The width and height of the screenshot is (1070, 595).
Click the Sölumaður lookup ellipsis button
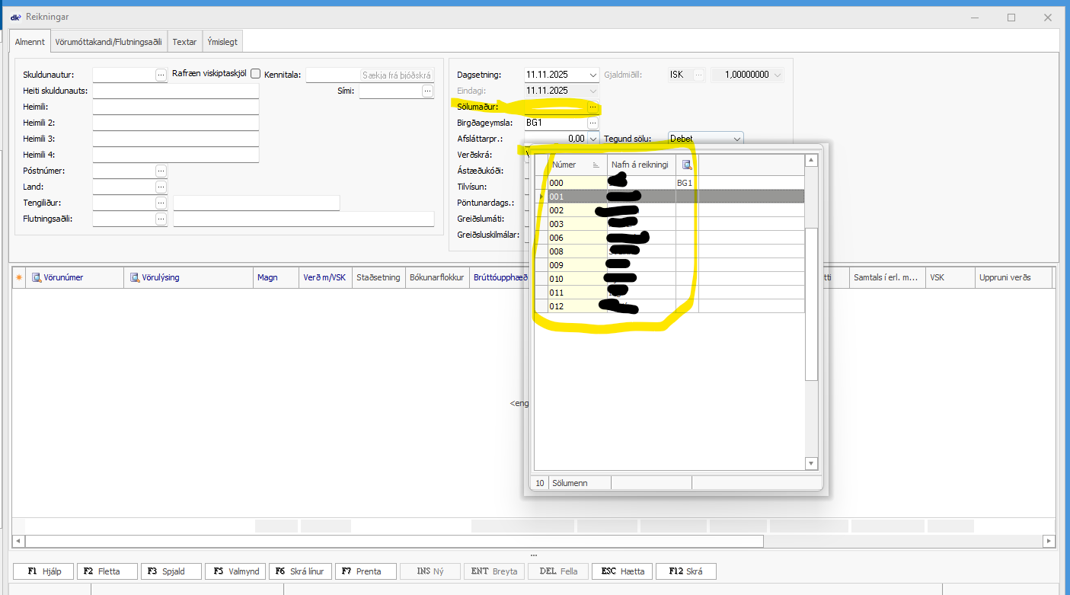point(592,107)
